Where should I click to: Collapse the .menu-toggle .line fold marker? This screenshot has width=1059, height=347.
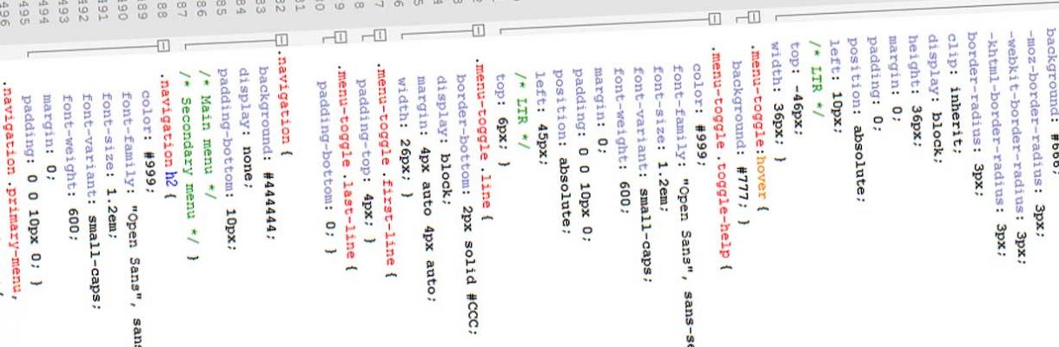(x=477, y=30)
